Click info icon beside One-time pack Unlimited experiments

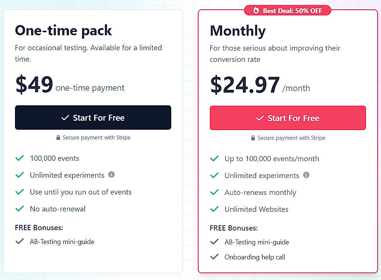111,175
